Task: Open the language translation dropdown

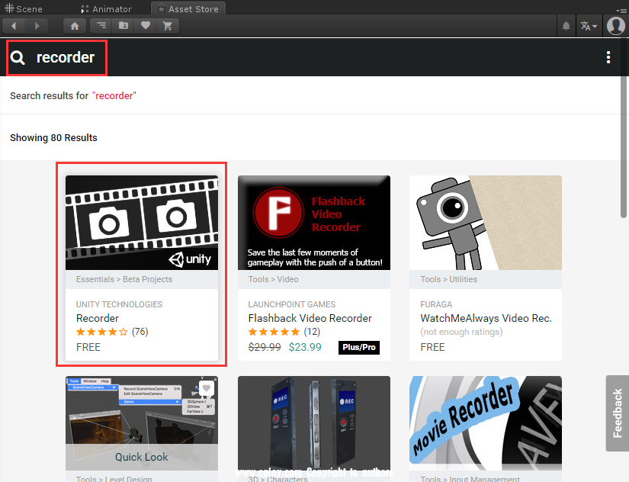Action: 589,26
